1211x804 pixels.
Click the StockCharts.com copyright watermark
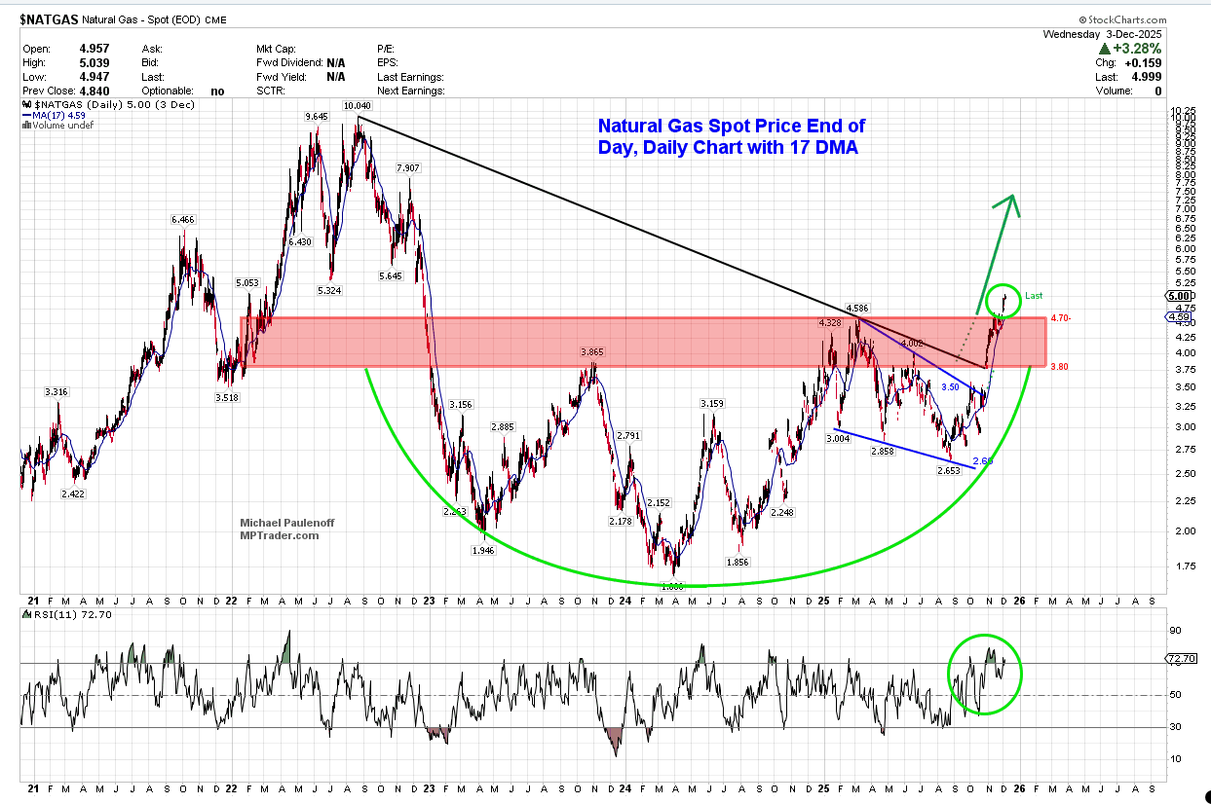(x=1122, y=19)
